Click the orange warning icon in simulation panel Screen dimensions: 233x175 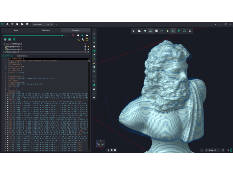pyautogui.click(x=87, y=39)
